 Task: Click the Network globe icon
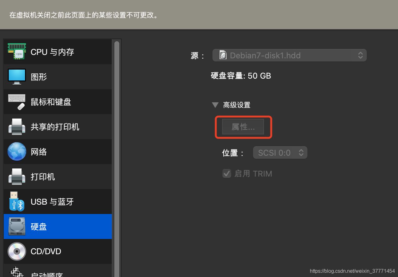(x=17, y=152)
